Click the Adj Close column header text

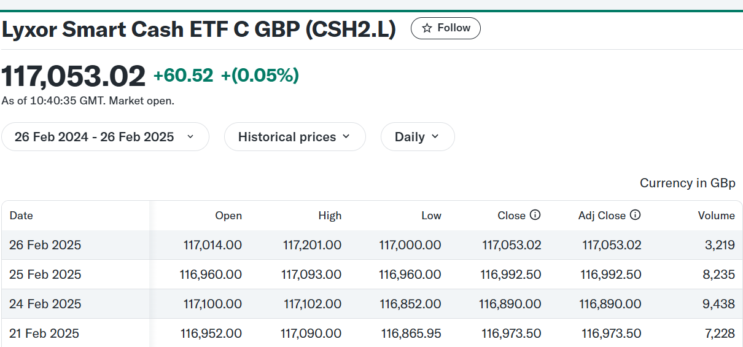click(602, 216)
